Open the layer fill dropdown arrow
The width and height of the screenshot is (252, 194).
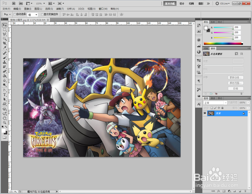pos(249,108)
